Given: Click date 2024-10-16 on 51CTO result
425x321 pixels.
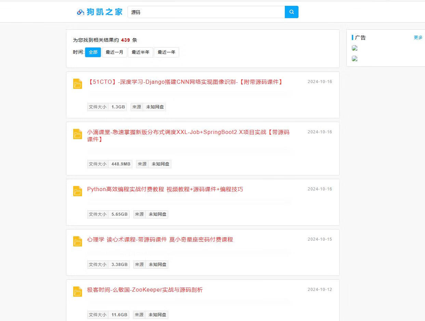Looking at the screenshot, I should pos(320,82).
